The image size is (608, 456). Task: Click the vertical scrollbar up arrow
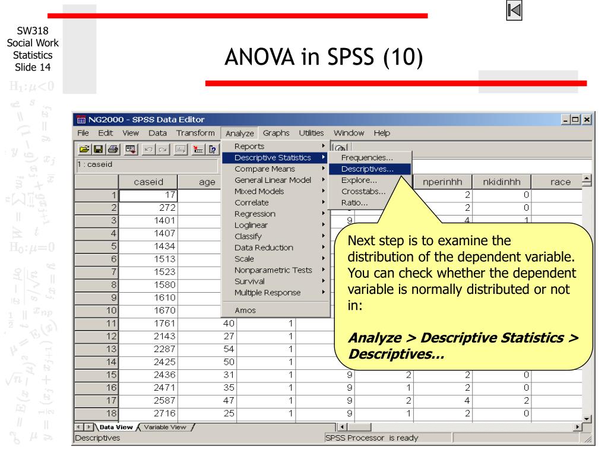pyautogui.click(x=587, y=179)
